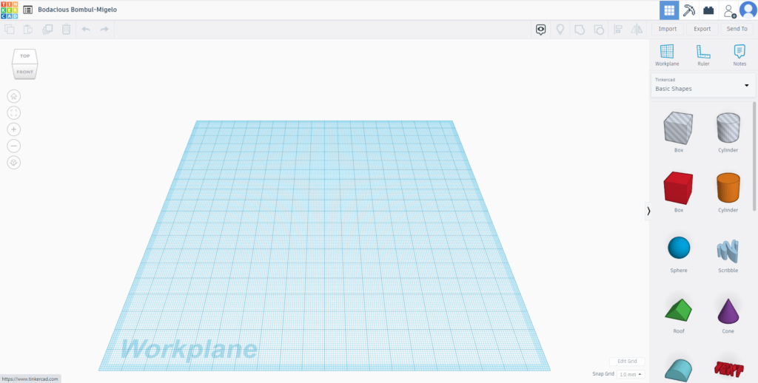Collapse the shapes panel with chevron
Viewport: 758px width, 383px height.
(x=648, y=211)
